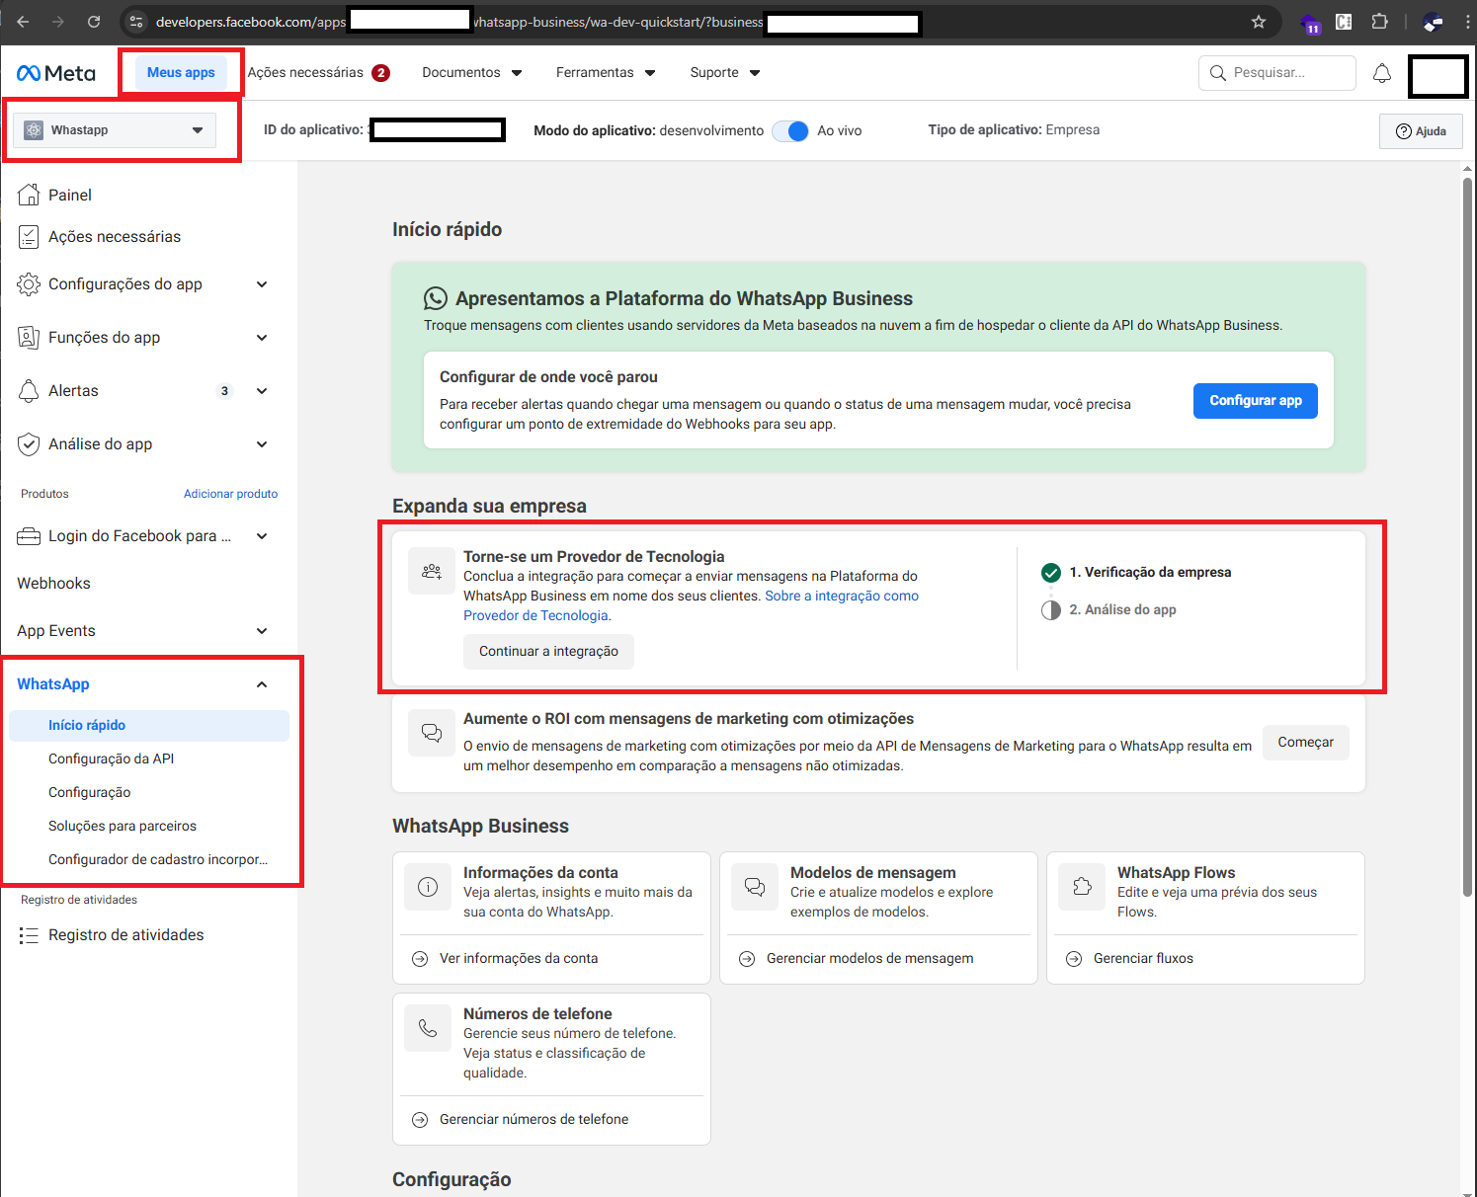The height and width of the screenshot is (1197, 1477).
Task: Collapse the WhatsApp sidebar section
Action: 262,684
